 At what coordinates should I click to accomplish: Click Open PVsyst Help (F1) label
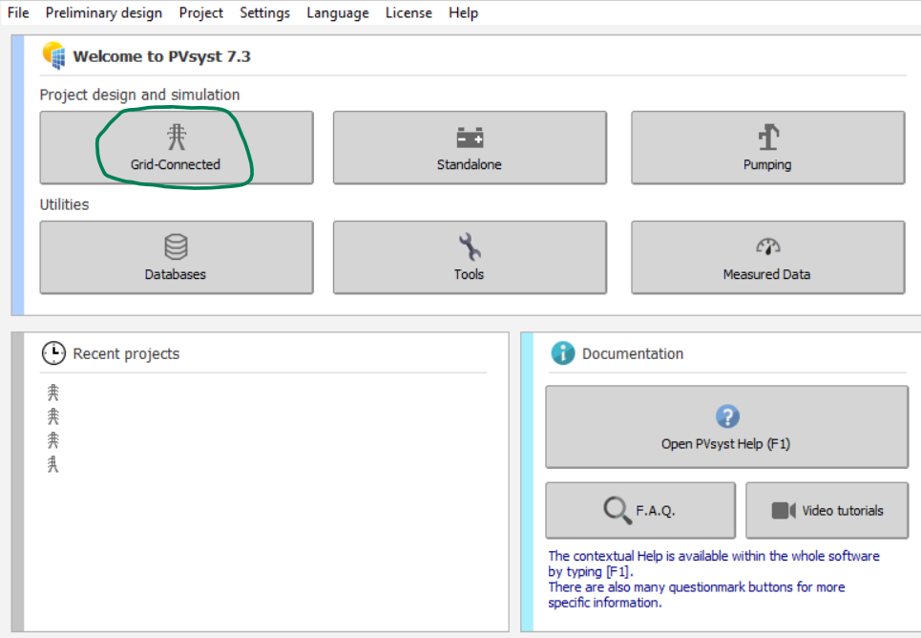click(x=726, y=444)
